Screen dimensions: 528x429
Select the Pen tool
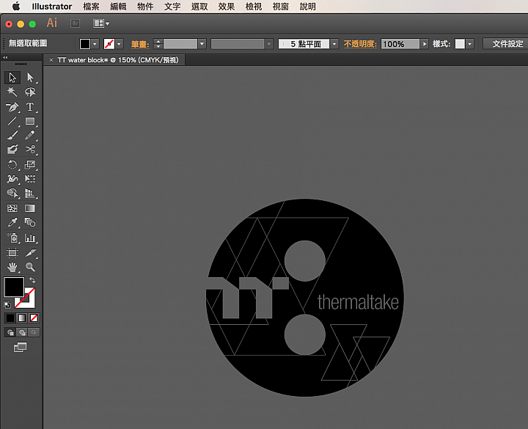click(x=12, y=107)
